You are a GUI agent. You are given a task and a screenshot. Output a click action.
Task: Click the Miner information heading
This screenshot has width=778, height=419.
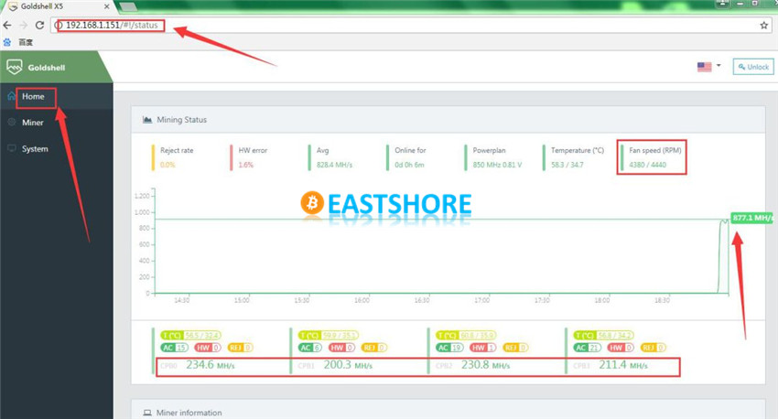(x=189, y=413)
